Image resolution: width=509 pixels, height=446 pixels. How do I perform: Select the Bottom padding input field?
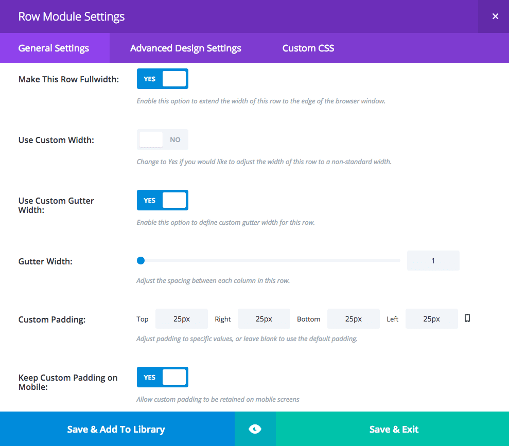pyautogui.click(x=354, y=319)
